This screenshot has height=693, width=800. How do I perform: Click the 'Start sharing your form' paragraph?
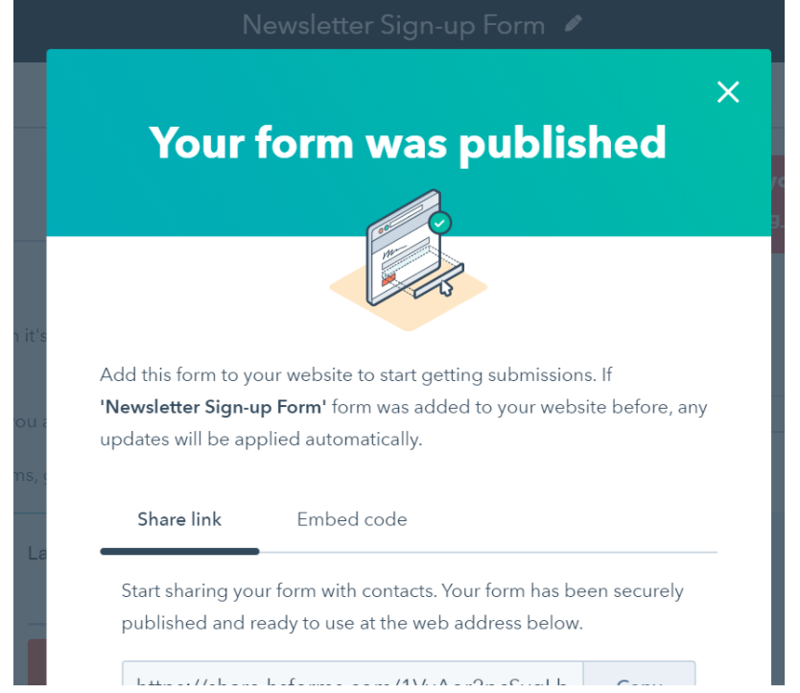[403, 607]
